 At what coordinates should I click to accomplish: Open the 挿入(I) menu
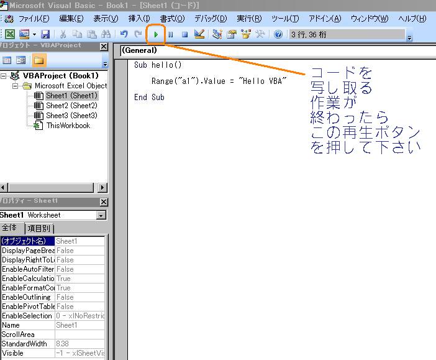(139, 19)
